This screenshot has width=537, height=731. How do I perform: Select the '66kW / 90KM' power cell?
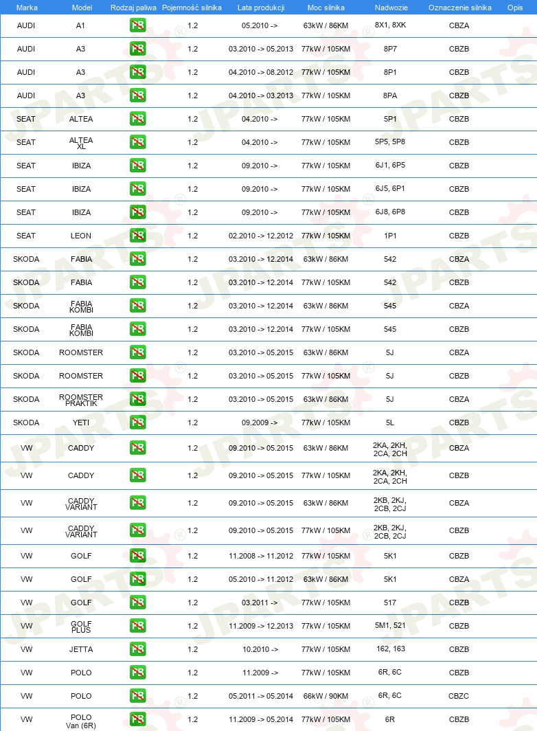pos(325,696)
